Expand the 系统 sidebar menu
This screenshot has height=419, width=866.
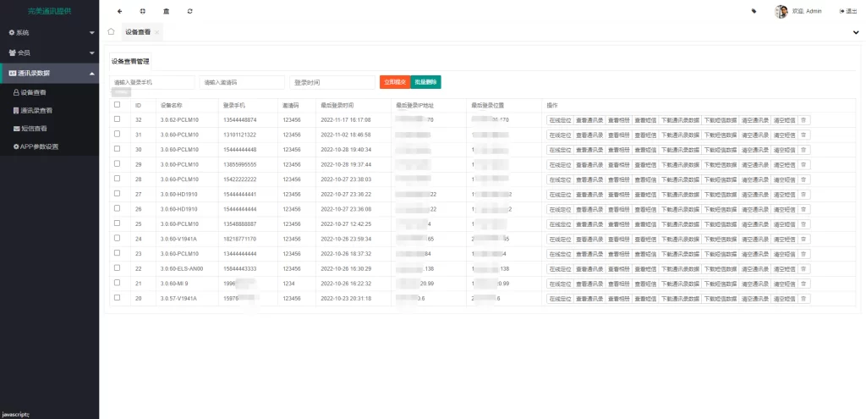pyautogui.click(x=49, y=32)
